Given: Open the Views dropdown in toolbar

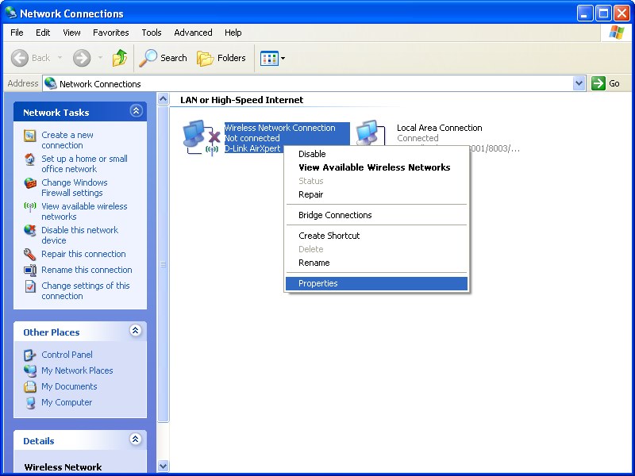Looking at the screenshot, I should tap(272, 58).
